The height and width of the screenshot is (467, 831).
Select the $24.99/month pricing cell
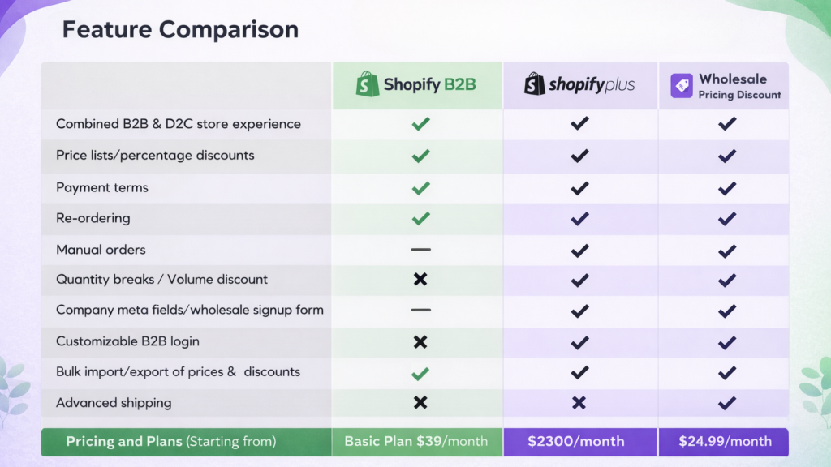723,442
